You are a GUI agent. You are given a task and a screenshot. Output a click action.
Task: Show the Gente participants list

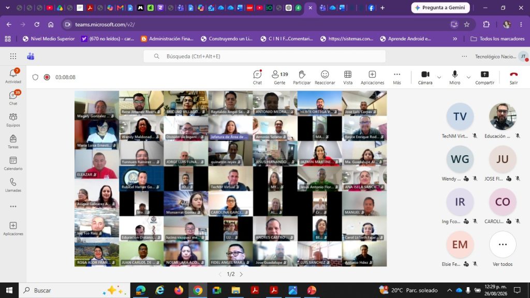279,78
